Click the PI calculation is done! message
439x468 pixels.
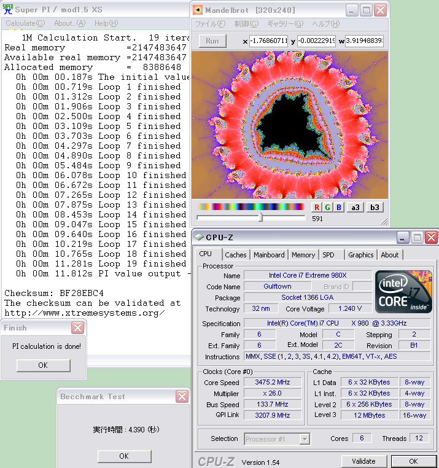coord(47,346)
